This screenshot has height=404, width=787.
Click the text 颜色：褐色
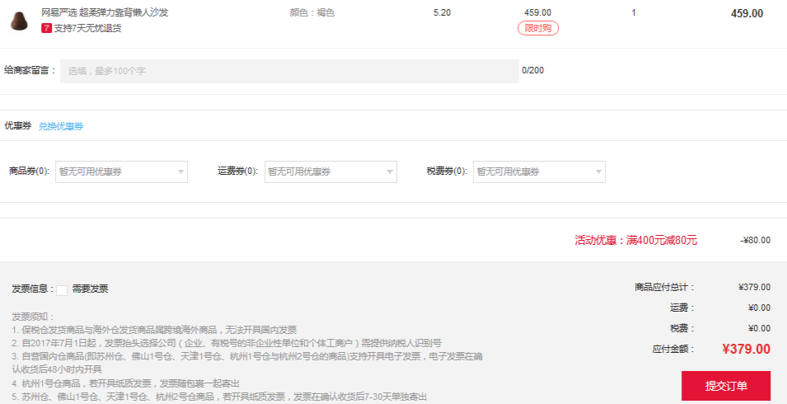pyautogui.click(x=312, y=12)
